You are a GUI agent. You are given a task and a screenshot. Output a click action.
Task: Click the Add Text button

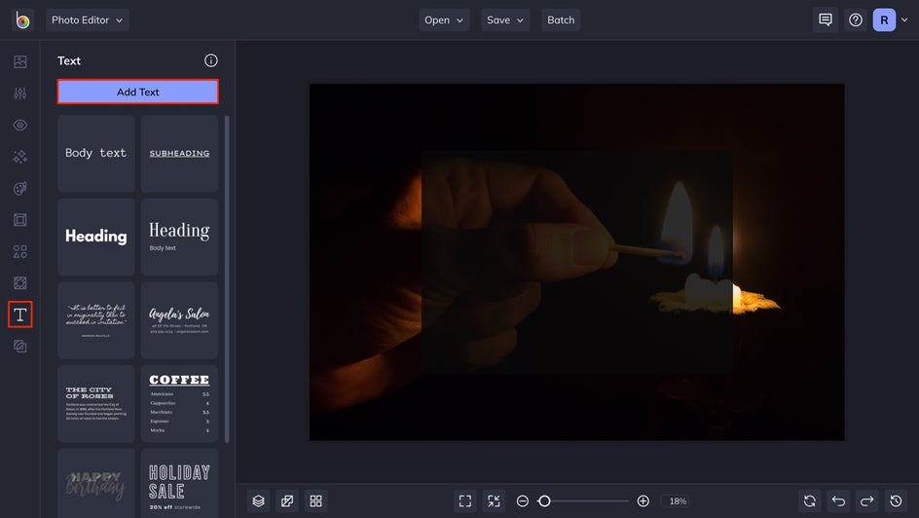tap(137, 92)
